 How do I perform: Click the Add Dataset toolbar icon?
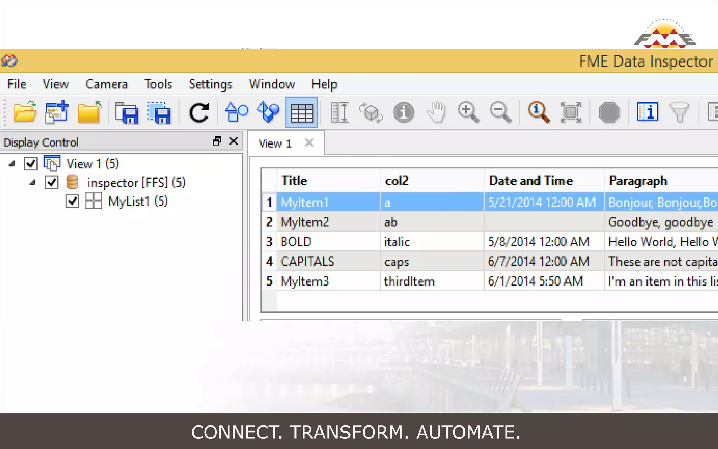[x=56, y=112]
